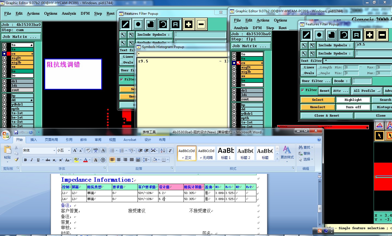Toggle Arcs feature type in r9.5 Features Filter Popup
Screen dimensions: 392x236
point(344,35)
